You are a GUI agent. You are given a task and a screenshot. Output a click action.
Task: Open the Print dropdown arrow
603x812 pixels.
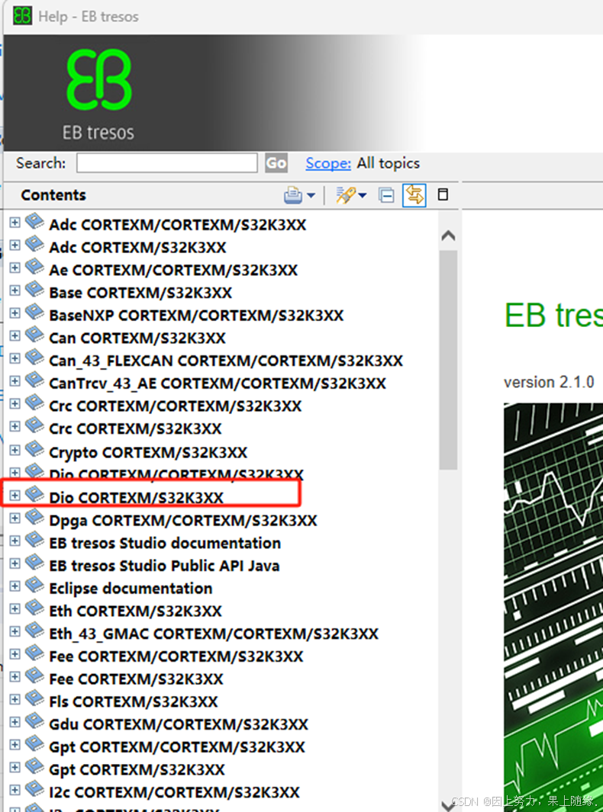click(311, 195)
